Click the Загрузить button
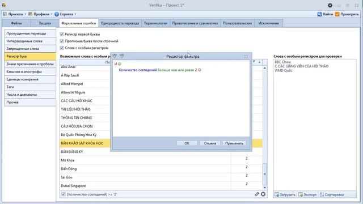Screen dimensions: 363x204 click(285, 194)
